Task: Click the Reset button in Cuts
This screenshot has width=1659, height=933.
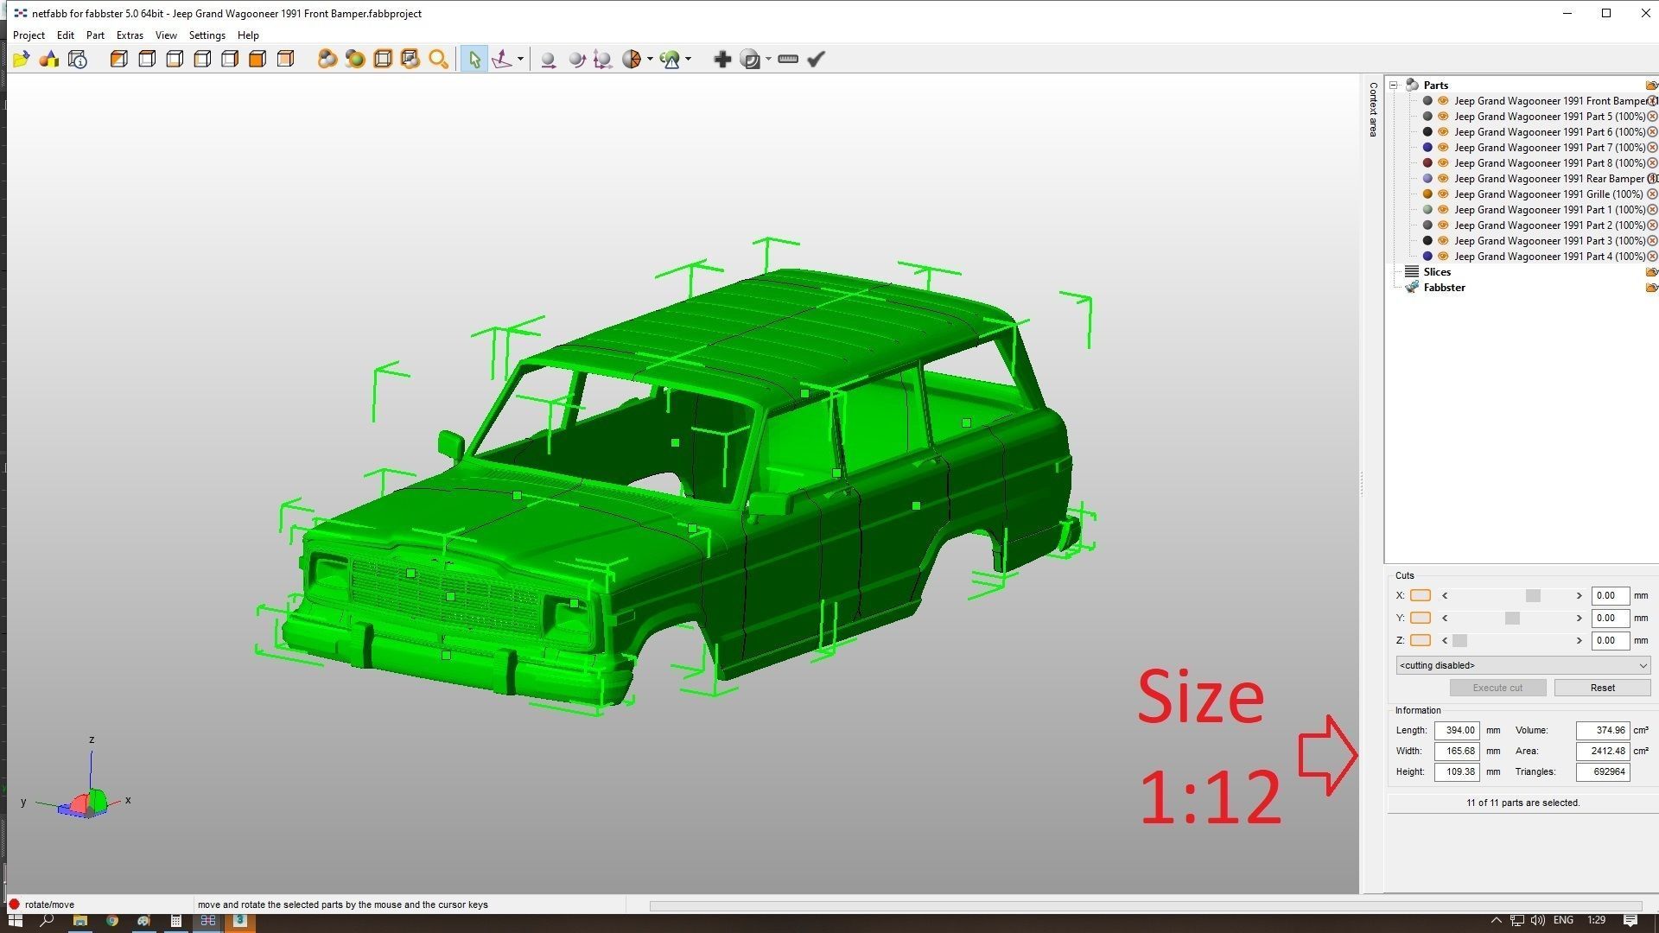Action: 1602,688
